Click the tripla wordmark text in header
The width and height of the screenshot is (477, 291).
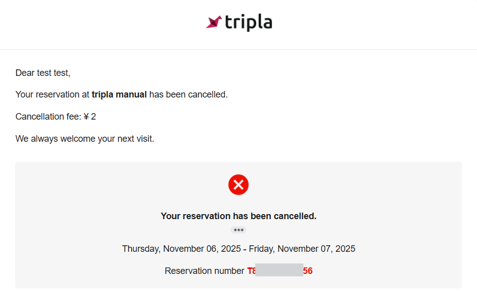coord(249,23)
